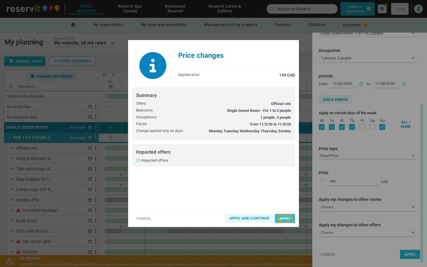Open the Price type dropdown
Viewport: 427px width, 267px height.
pos(368,156)
